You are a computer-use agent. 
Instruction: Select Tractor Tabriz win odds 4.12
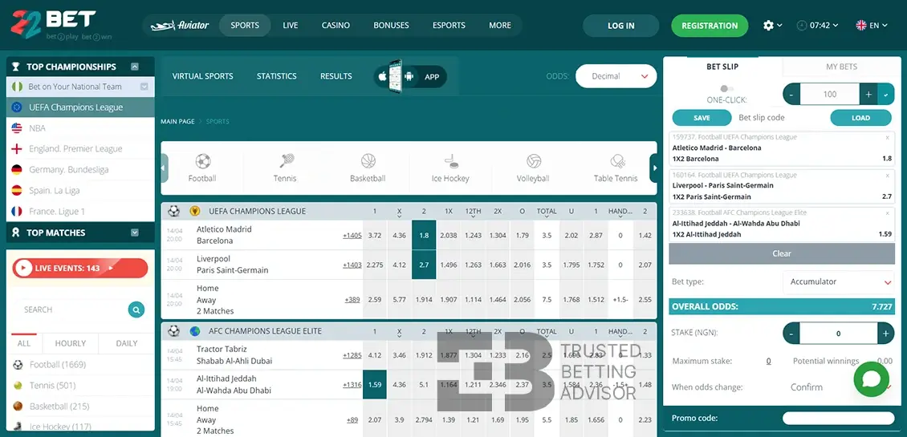375,355
